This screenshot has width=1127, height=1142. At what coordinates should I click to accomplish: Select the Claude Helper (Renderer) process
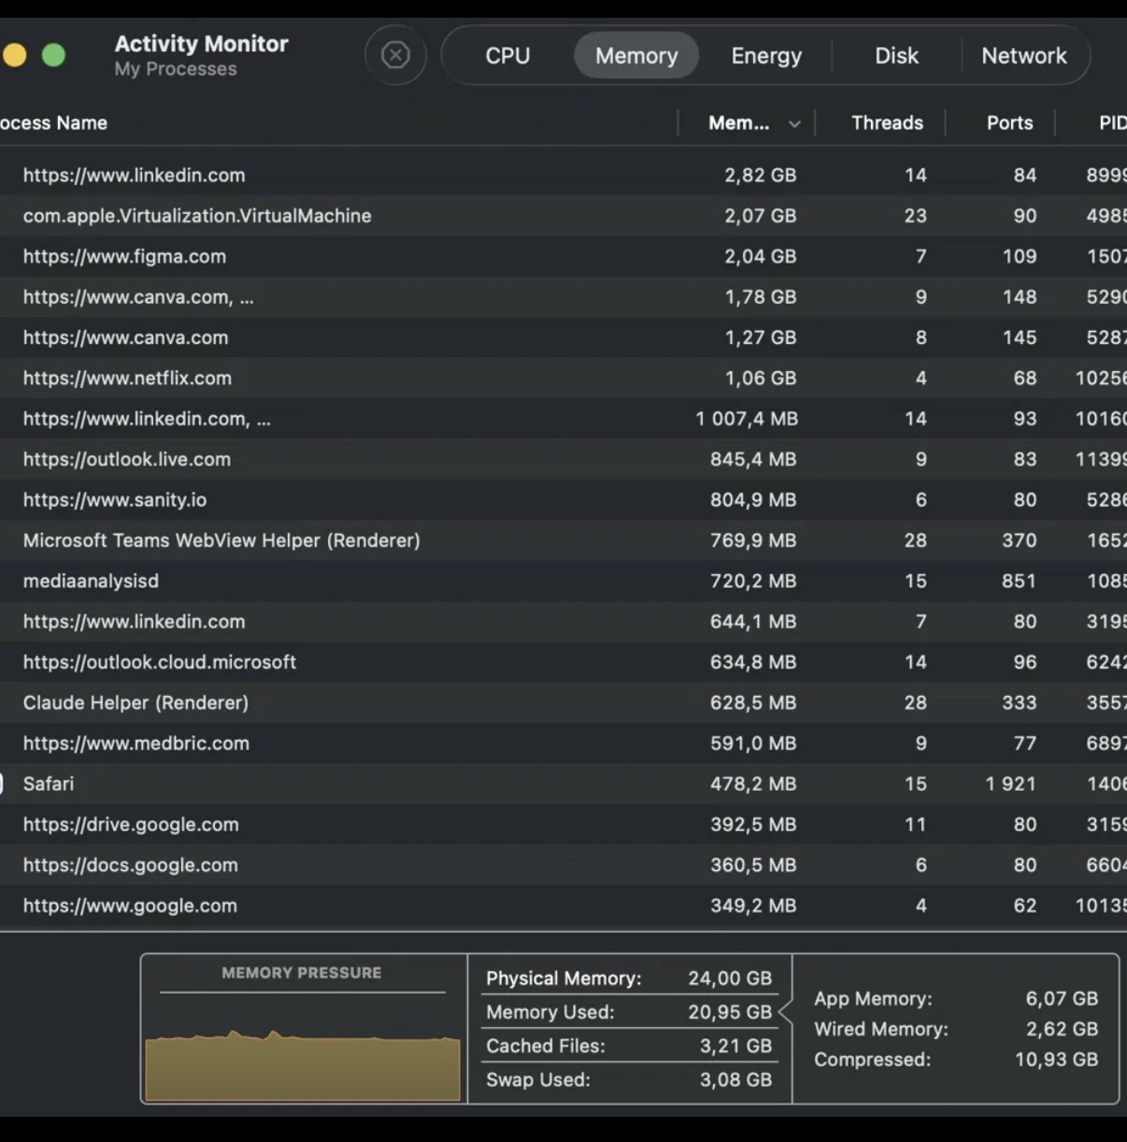click(563, 703)
